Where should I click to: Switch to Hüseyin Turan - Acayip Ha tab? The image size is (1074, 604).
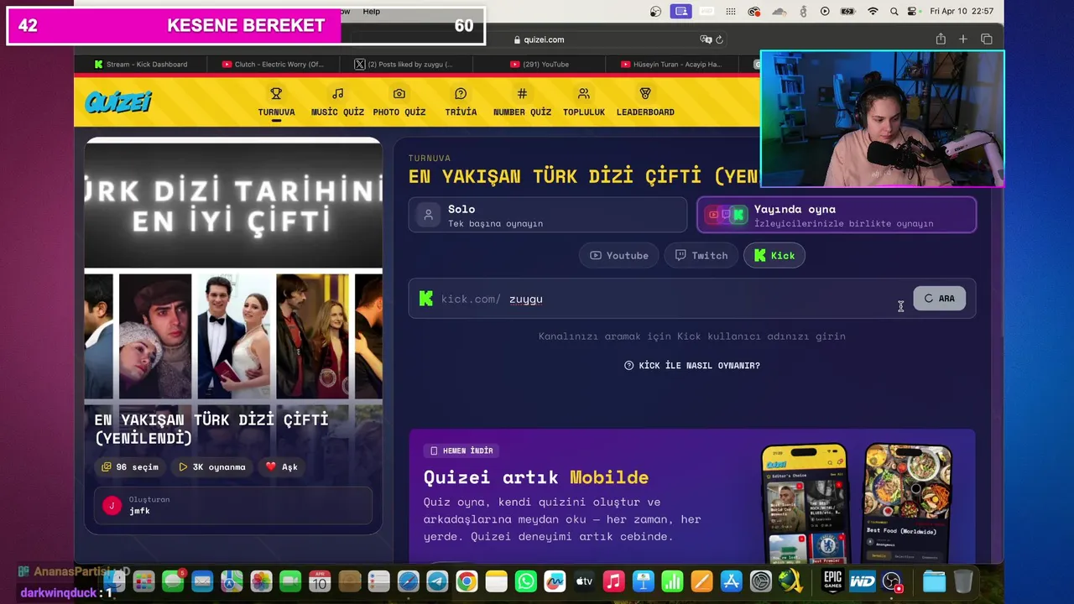672,65
